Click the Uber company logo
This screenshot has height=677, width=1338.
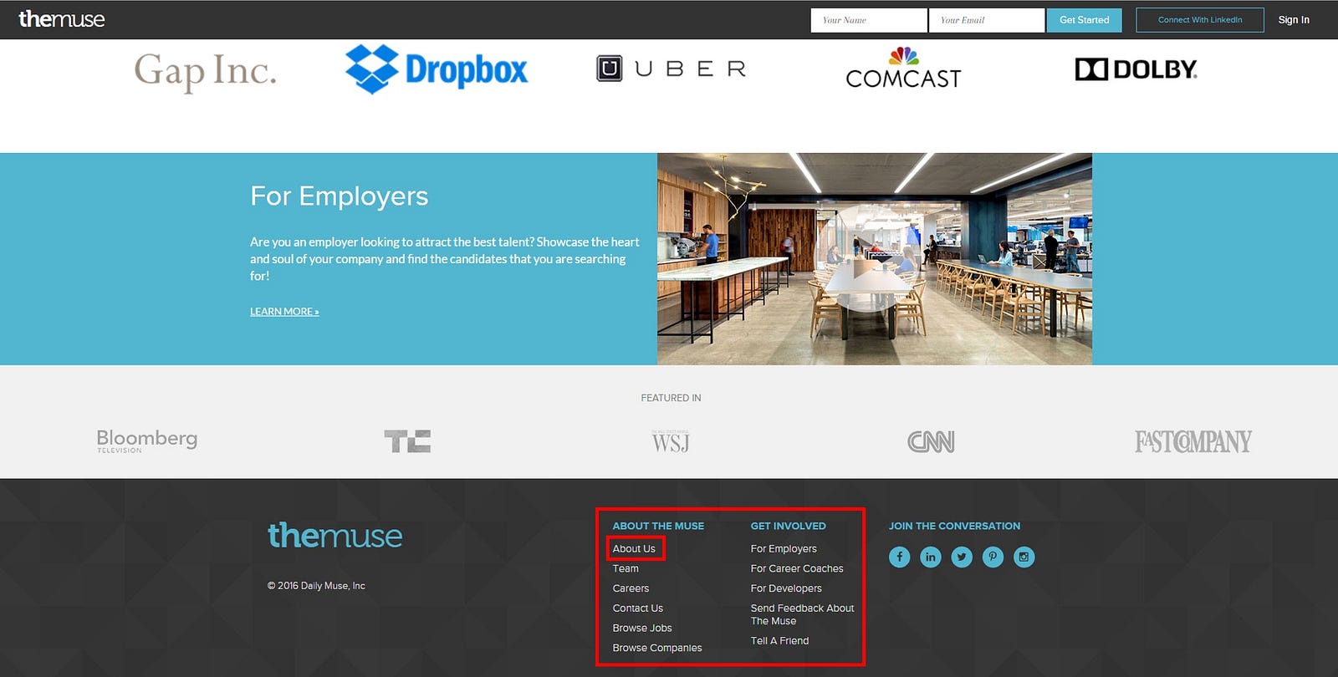671,69
